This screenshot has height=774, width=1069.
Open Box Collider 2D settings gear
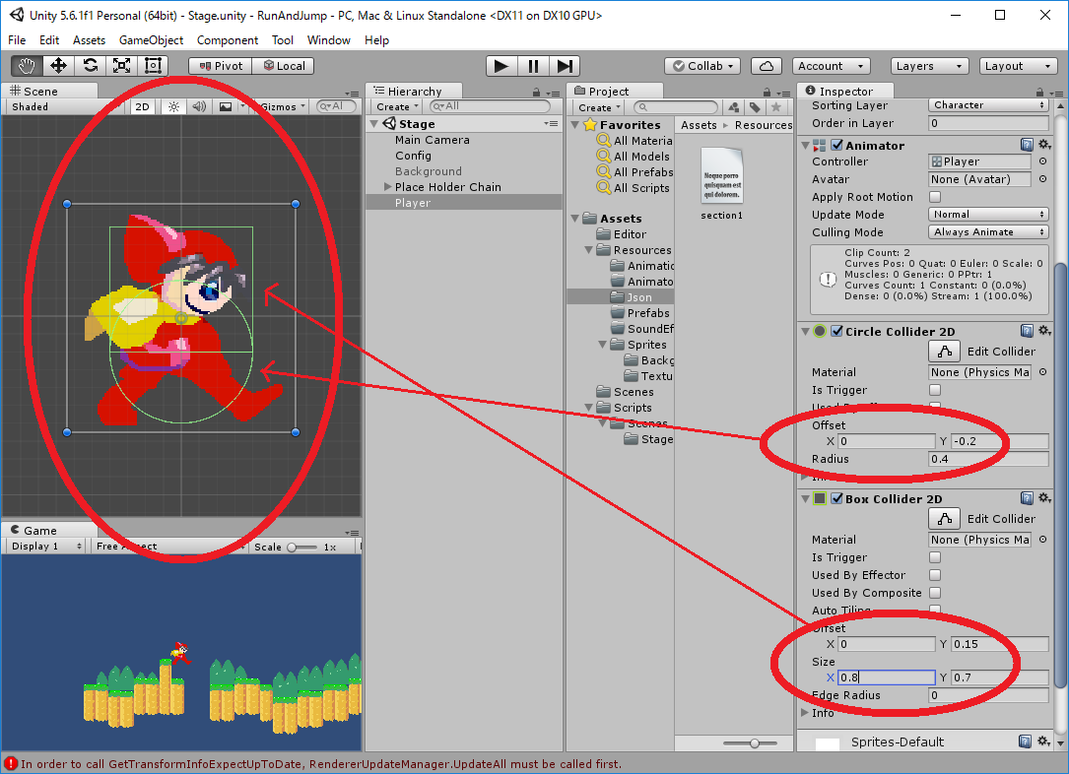point(1044,498)
